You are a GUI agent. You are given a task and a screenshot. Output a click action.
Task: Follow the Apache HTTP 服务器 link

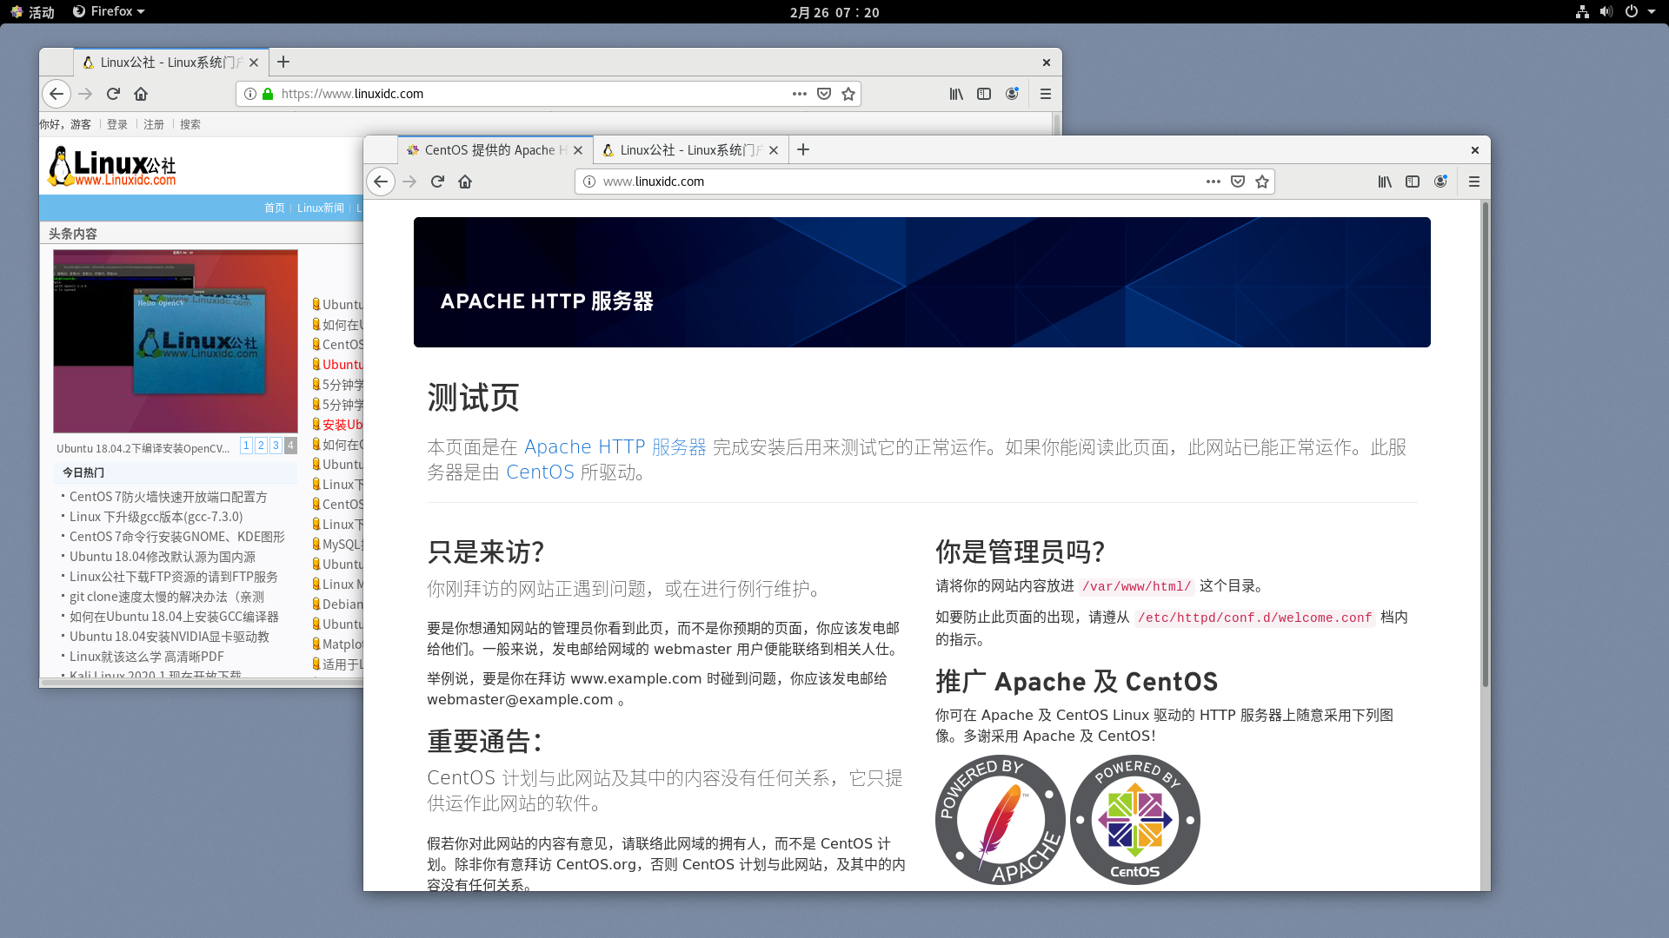(x=615, y=447)
